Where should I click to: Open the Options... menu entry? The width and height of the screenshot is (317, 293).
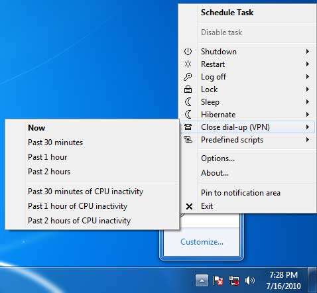coord(218,158)
